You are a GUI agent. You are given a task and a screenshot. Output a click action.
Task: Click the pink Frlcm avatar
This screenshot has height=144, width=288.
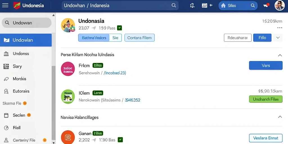point(68,69)
